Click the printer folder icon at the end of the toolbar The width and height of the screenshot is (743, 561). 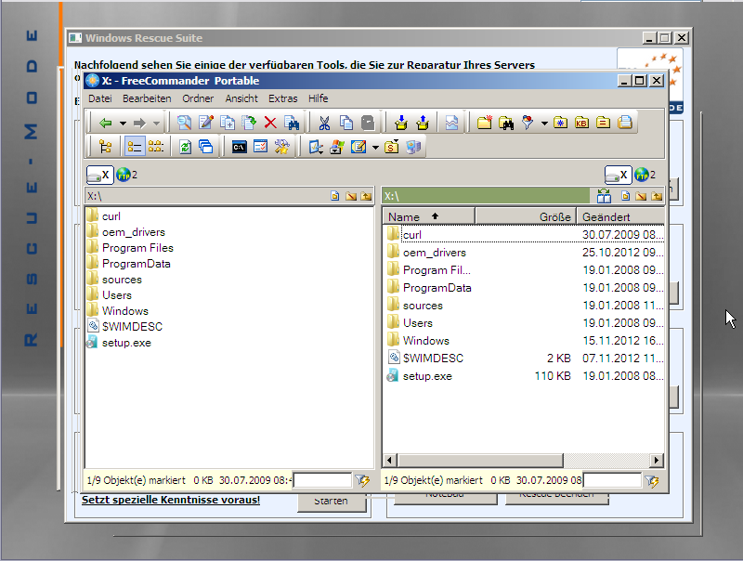point(625,123)
